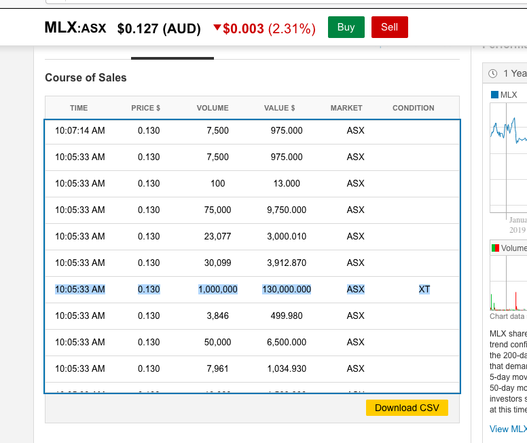Click the green Buy button
527x443 pixels.
click(346, 27)
